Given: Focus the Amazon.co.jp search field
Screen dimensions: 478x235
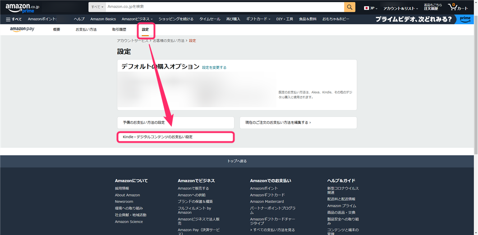Looking at the screenshot, I should 225,7.
